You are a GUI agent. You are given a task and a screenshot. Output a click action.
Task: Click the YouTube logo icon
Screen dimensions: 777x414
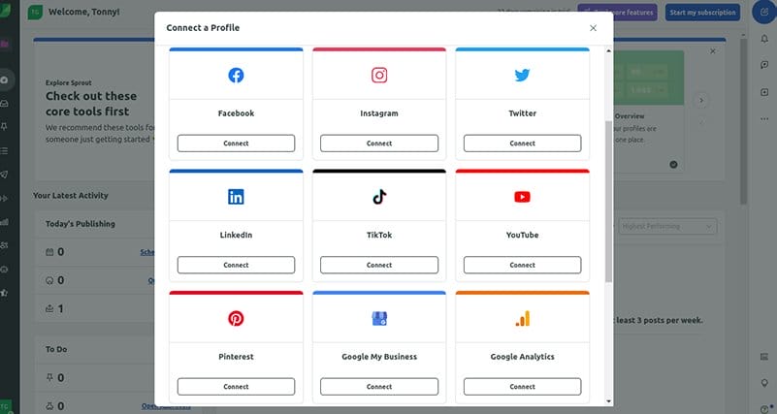point(522,197)
